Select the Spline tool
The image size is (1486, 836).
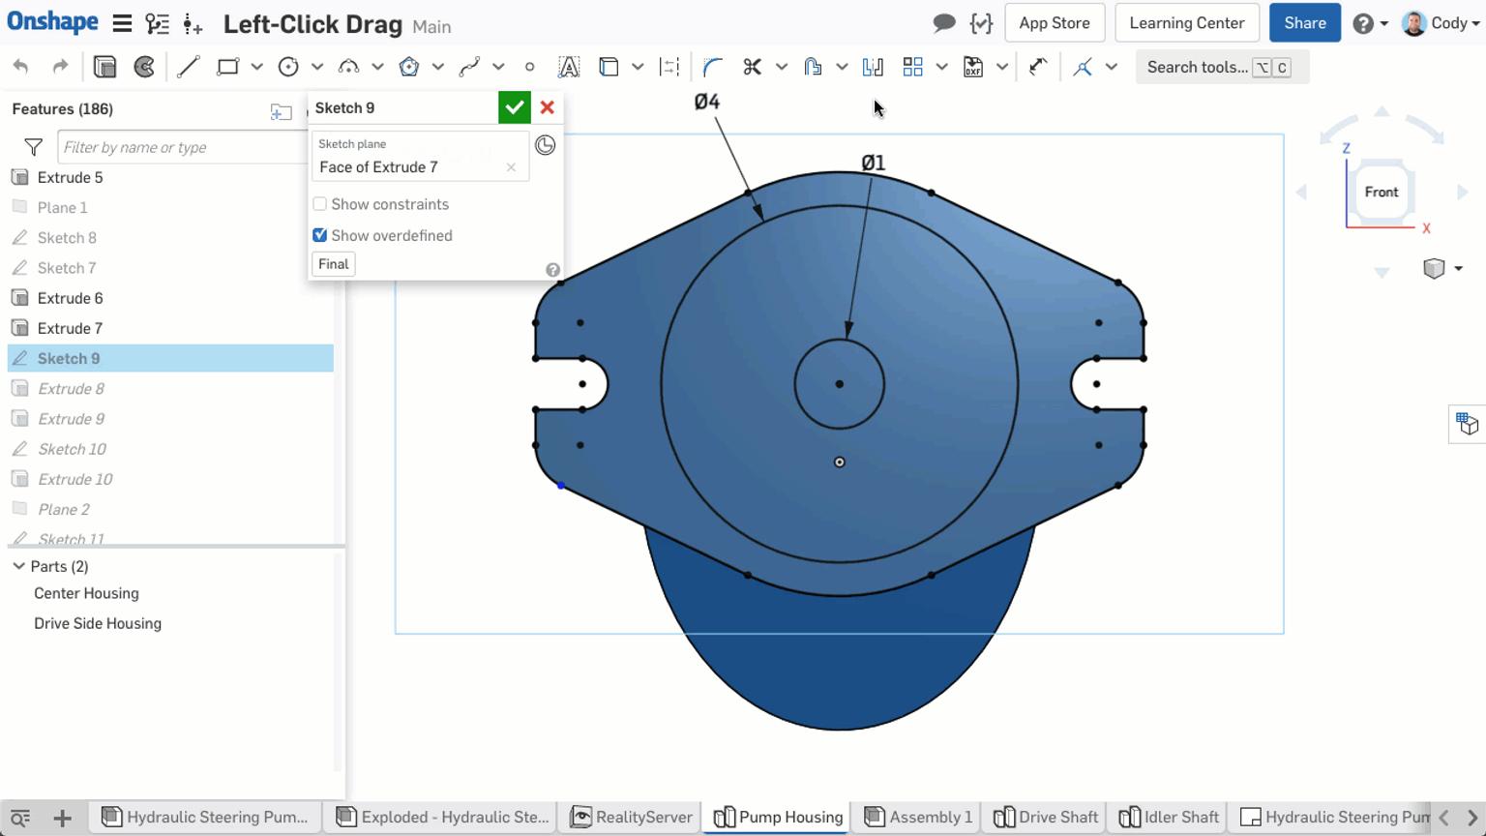point(469,66)
